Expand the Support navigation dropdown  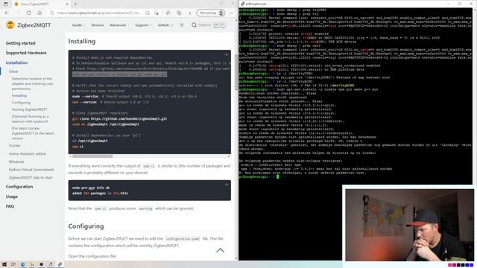click(143, 25)
